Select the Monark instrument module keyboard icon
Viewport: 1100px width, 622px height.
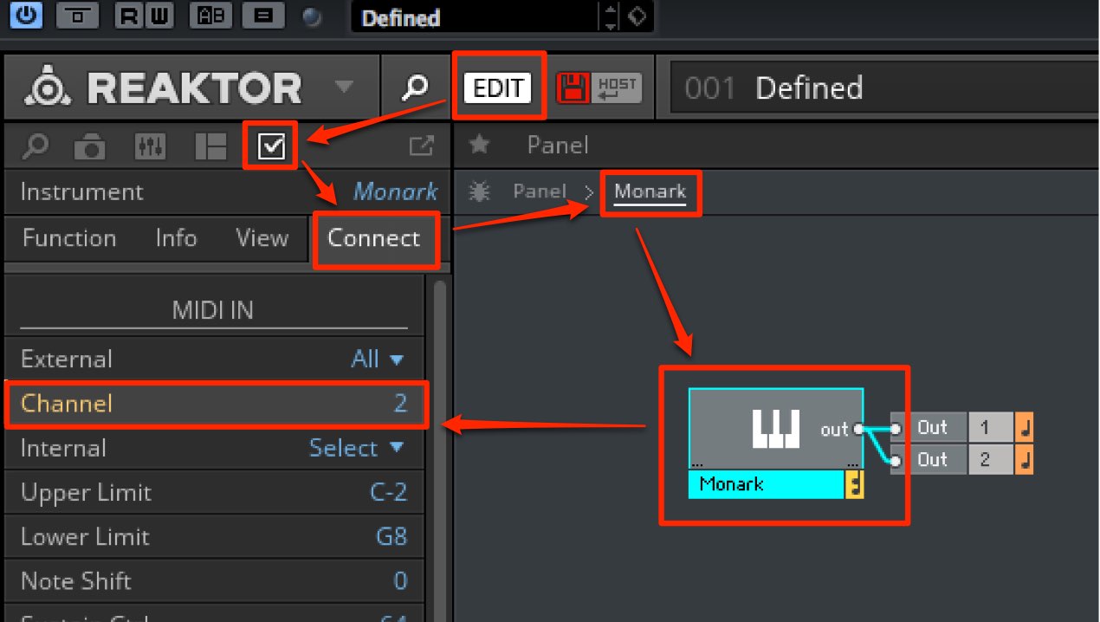click(775, 429)
